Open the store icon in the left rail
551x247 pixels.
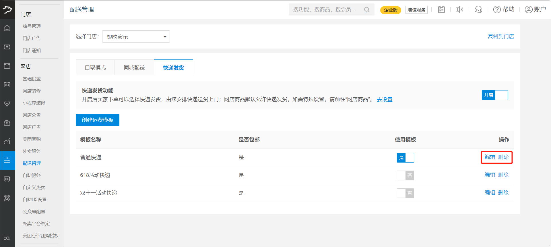click(7, 123)
